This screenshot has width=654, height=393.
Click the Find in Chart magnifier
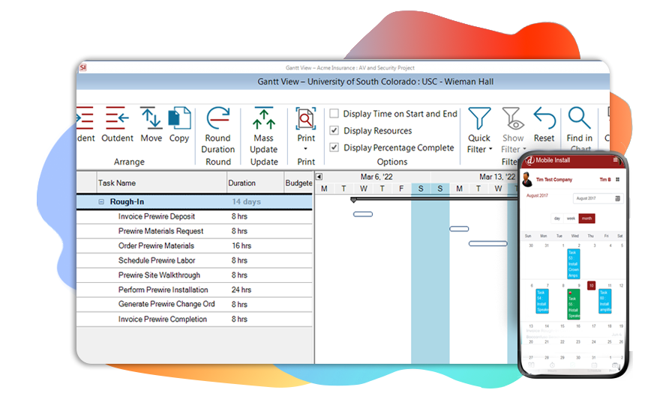pyautogui.click(x=579, y=118)
